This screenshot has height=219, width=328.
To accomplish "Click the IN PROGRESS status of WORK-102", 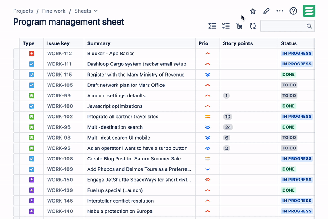I will point(297,117).
